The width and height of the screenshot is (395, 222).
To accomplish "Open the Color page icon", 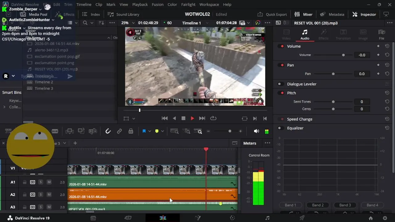I will click(233, 218).
